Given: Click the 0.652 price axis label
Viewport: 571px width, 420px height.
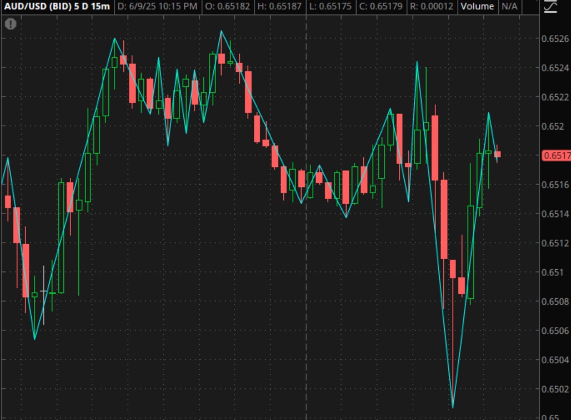Looking at the screenshot, I should click(553, 126).
